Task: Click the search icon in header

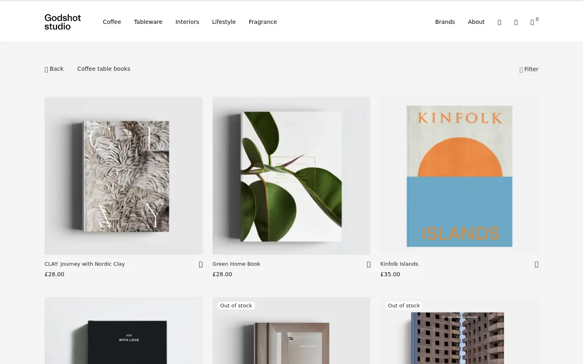Action: pyautogui.click(x=499, y=22)
